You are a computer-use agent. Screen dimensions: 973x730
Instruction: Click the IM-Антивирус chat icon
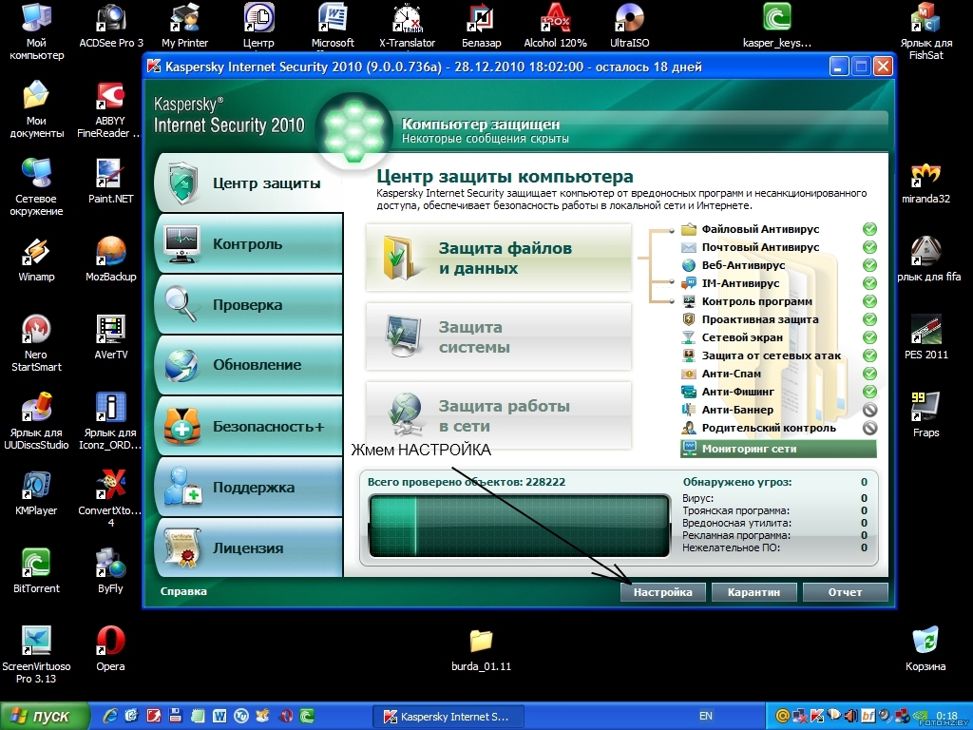click(x=689, y=283)
